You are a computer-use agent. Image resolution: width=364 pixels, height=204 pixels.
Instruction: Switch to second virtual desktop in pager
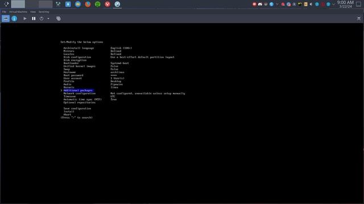pyautogui.click(x=32, y=4)
